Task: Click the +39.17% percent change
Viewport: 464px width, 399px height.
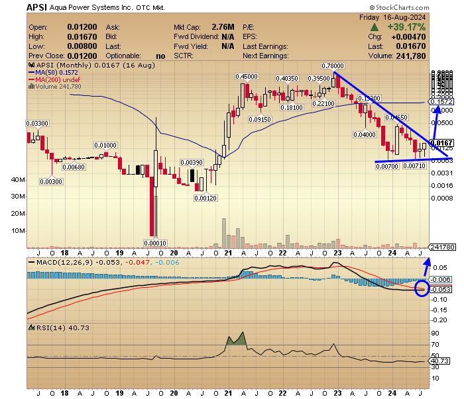Action: (x=406, y=27)
